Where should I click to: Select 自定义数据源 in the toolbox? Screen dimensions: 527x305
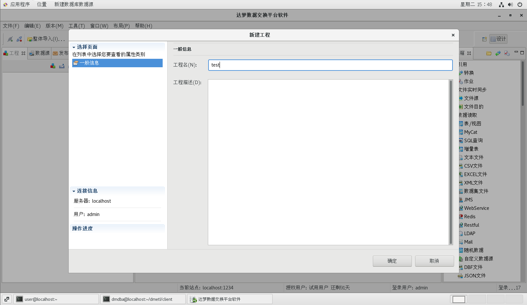click(x=478, y=259)
